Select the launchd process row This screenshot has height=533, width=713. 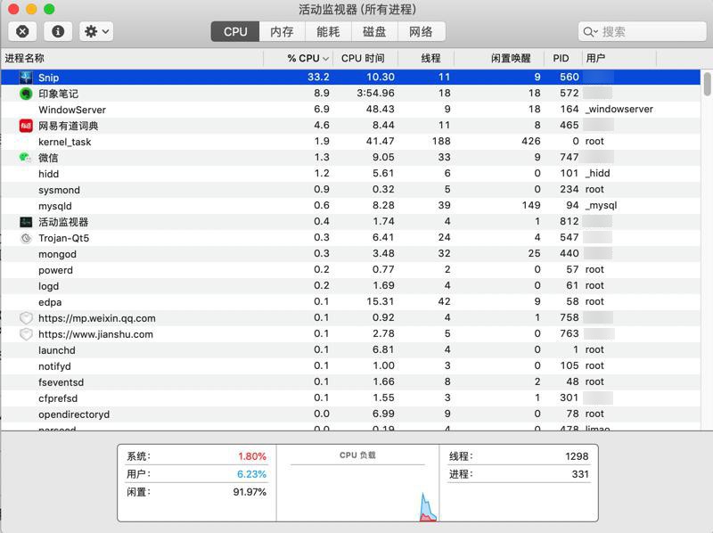tap(350, 349)
